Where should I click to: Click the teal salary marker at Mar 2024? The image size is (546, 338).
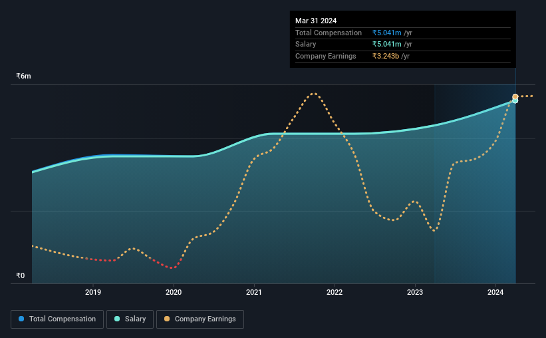coord(515,101)
